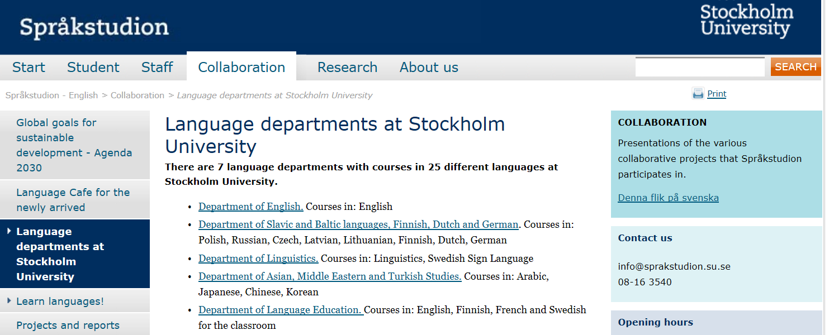Open the Student tab
The image size is (829, 335).
[93, 68]
